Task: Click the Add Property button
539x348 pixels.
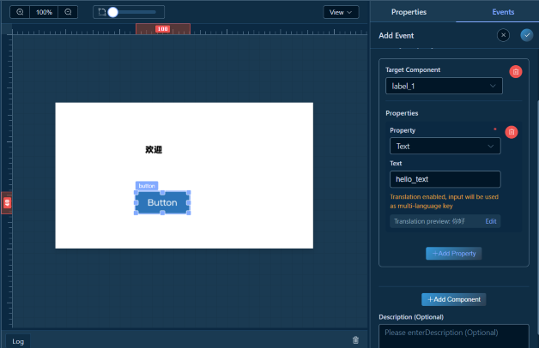Action: pyautogui.click(x=454, y=253)
